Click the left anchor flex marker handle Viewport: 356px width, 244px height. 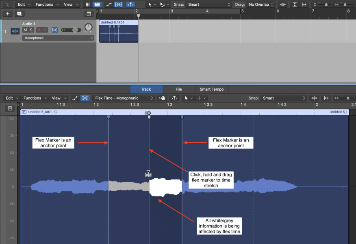109,117
